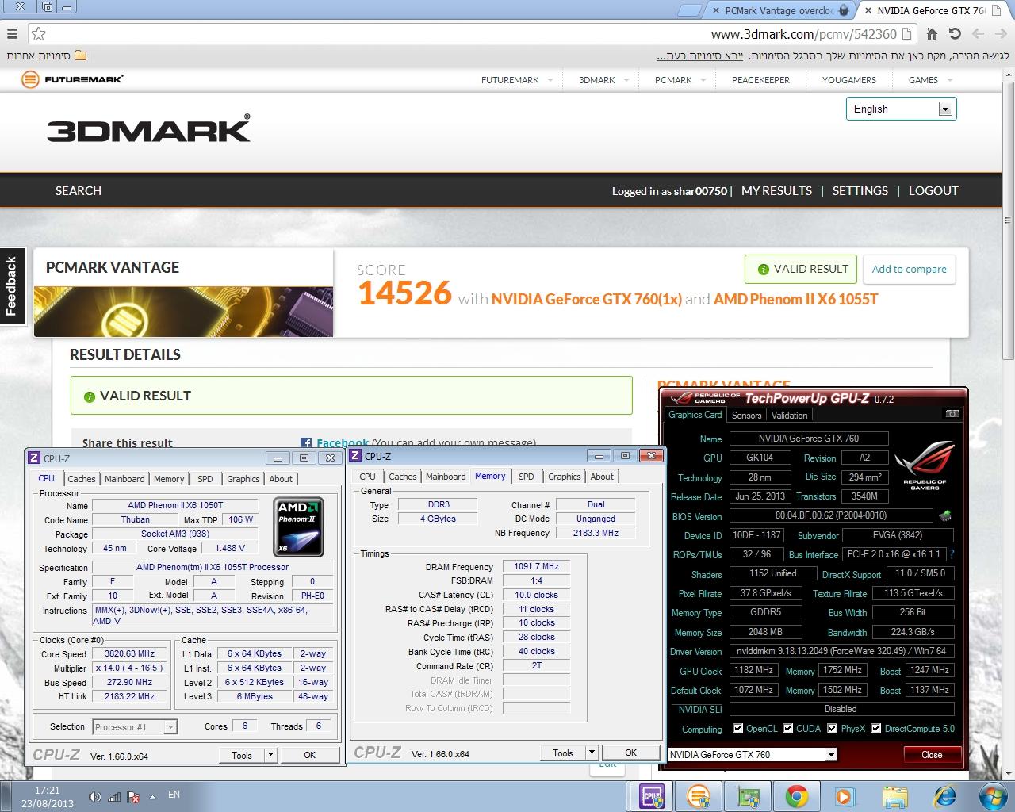Click OK in the CPU-Z CPU window
Viewport: 1015px width, 812px height.
(x=310, y=755)
